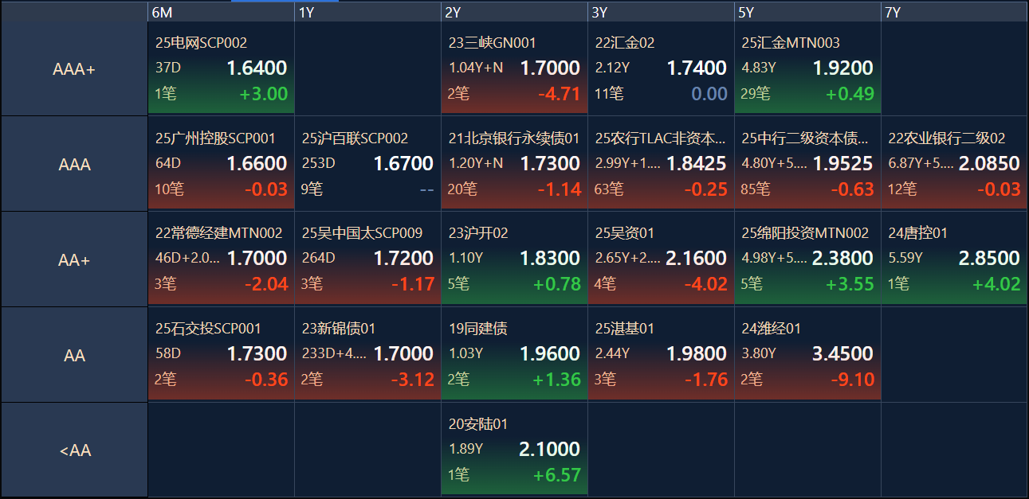Select the AA+ rating row header
Image resolution: width=1029 pixels, height=499 pixels.
[74, 259]
